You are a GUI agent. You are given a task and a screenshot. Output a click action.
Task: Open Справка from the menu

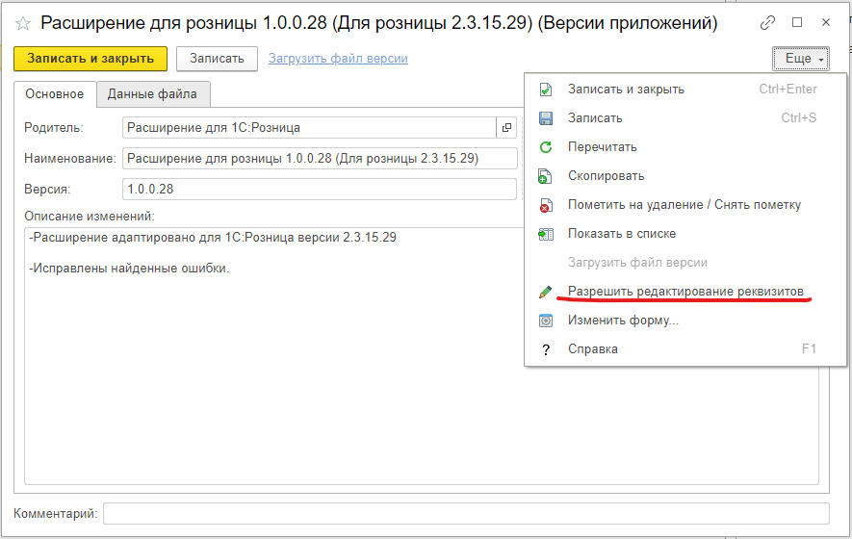pyautogui.click(x=685, y=348)
